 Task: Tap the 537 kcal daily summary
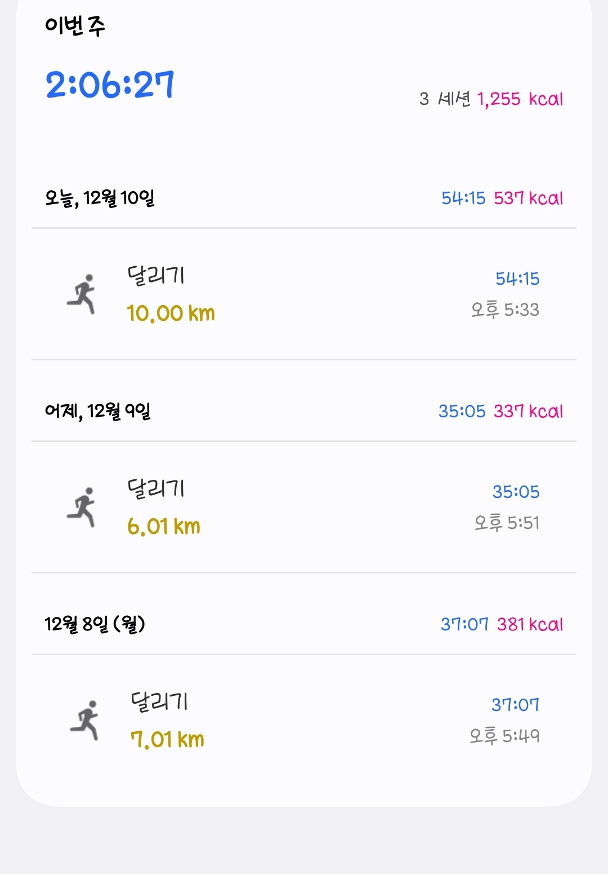click(x=528, y=198)
